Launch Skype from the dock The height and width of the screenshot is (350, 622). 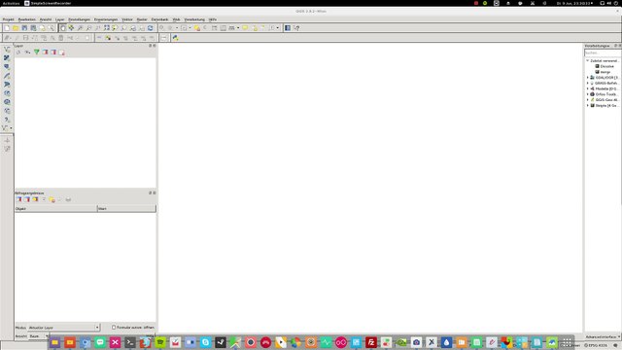point(205,342)
